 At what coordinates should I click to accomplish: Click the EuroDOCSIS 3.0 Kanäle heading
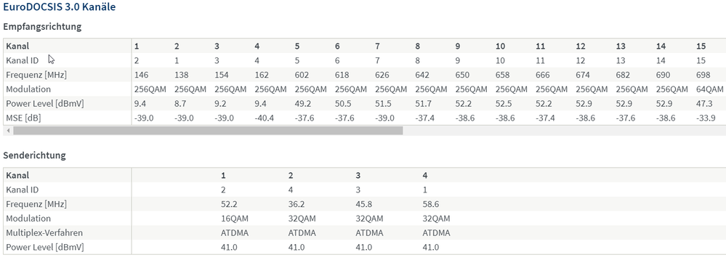[x=60, y=7]
